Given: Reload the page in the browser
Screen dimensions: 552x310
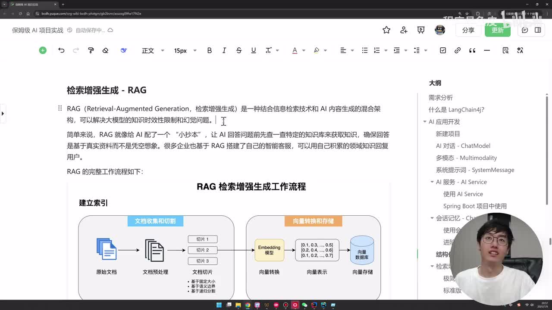Looking at the screenshot, I should (20, 13).
